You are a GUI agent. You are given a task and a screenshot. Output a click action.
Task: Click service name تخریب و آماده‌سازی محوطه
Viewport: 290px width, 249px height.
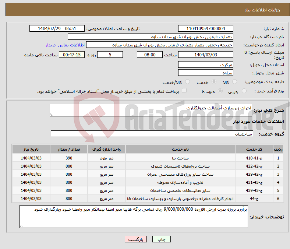pyautogui.click(x=180, y=182)
